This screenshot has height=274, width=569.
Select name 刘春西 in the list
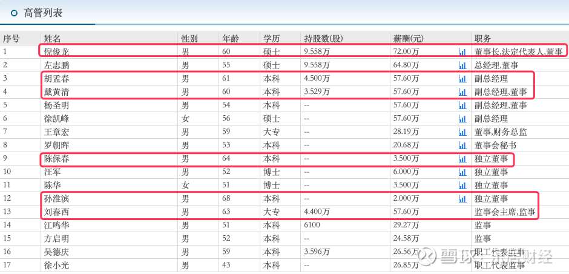[x=56, y=212]
